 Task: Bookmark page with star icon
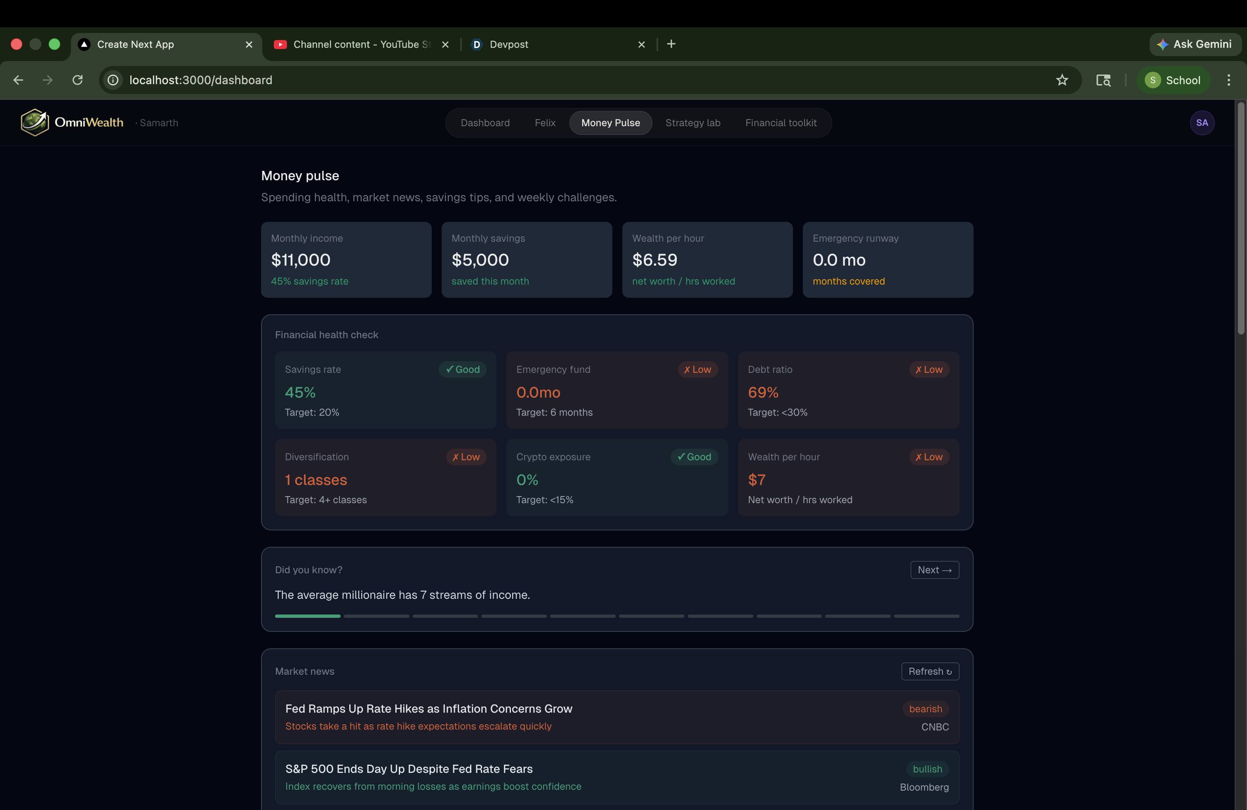pos(1061,80)
